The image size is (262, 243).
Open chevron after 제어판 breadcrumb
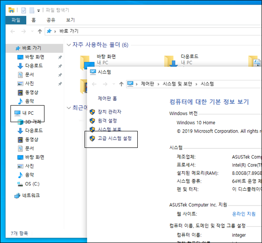click(158, 84)
